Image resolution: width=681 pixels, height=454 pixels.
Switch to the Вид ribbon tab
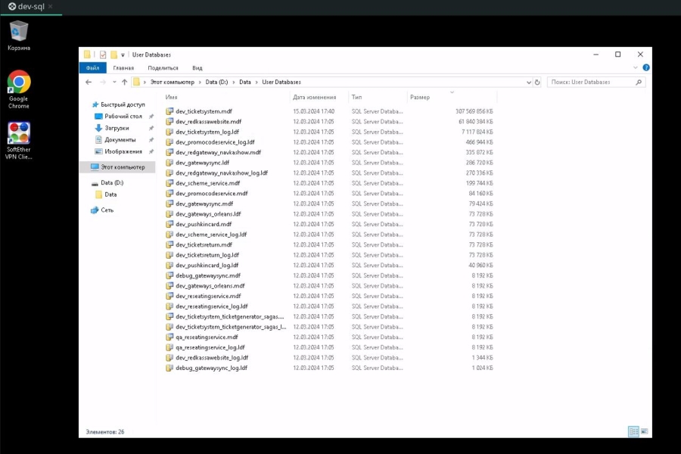(x=197, y=67)
